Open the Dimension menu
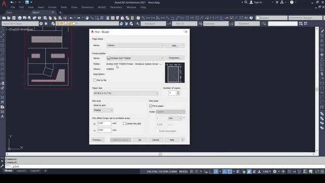Image resolution: width=325 pixels, height=183 pixels. click(x=87, y=7)
